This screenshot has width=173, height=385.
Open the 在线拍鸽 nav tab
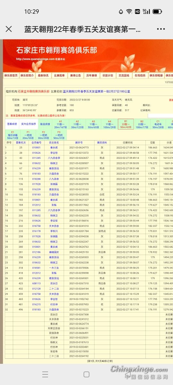pyautogui.click(x=140, y=76)
